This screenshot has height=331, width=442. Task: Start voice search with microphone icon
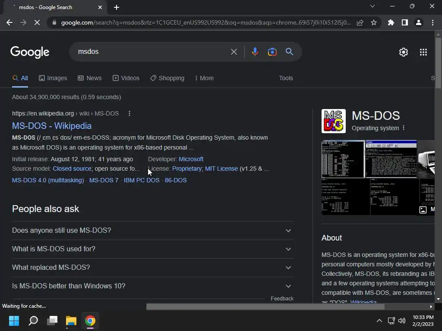(x=255, y=52)
